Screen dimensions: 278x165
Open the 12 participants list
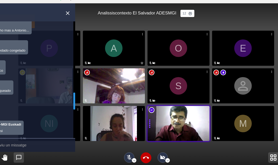[x=187, y=13]
